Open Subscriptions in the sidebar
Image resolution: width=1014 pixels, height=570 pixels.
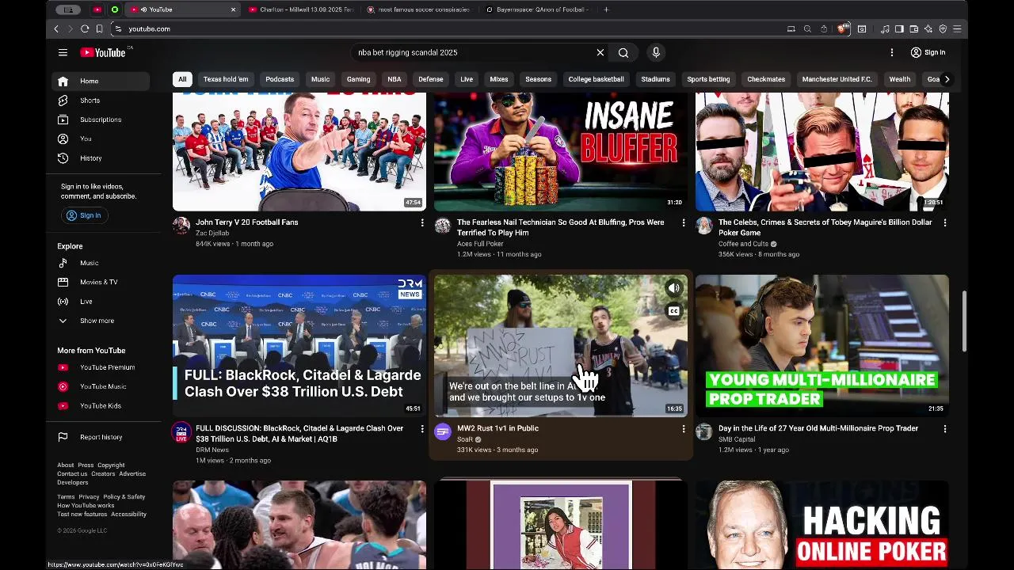tap(101, 120)
